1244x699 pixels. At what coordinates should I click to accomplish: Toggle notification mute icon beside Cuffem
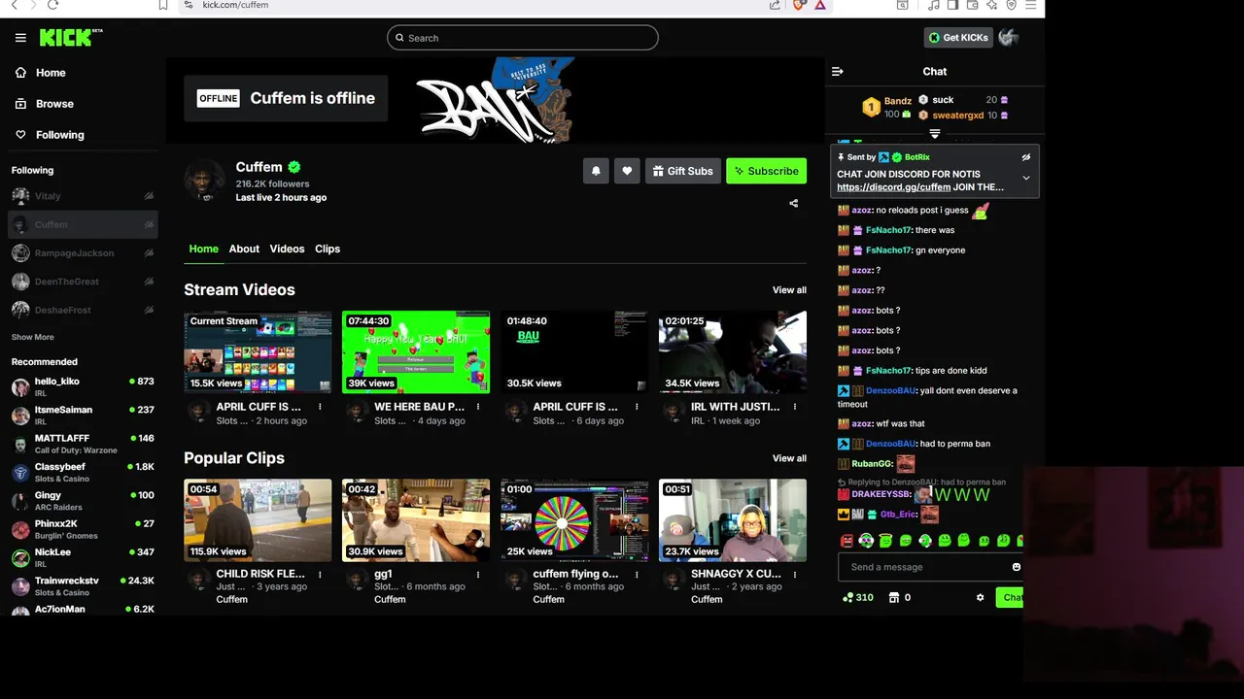coord(149,224)
